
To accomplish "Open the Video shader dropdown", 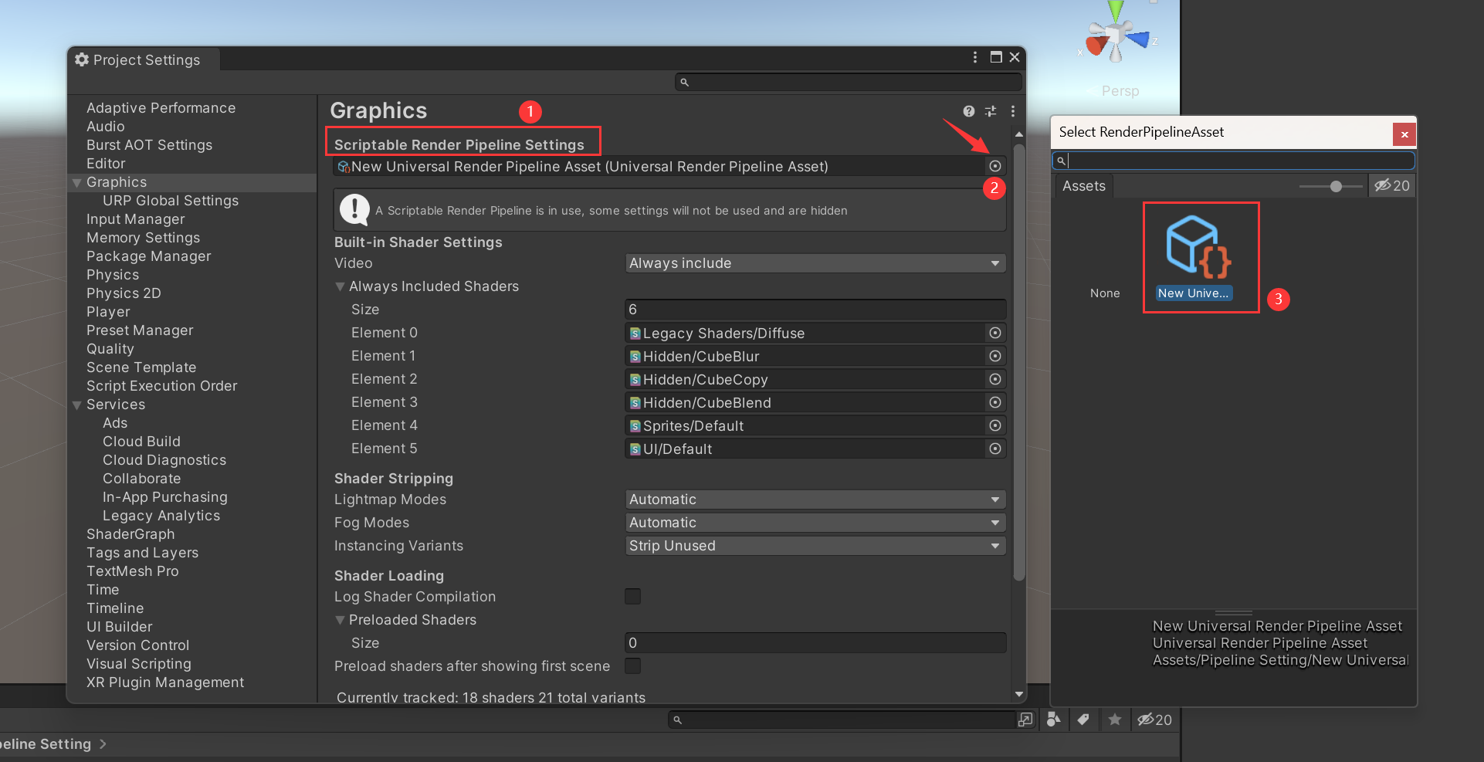I will [x=815, y=263].
